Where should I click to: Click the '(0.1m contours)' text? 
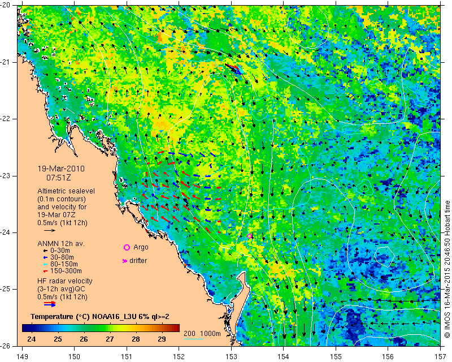[x=62, y=199]
